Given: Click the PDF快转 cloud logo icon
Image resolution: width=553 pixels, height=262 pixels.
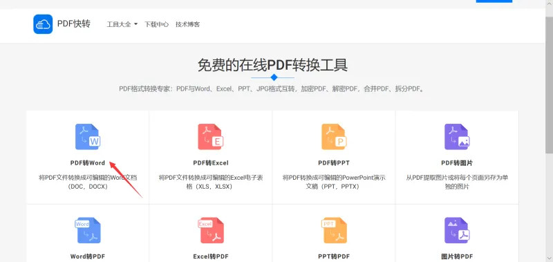Looking at the screenshot, I should tap(43, 24).
